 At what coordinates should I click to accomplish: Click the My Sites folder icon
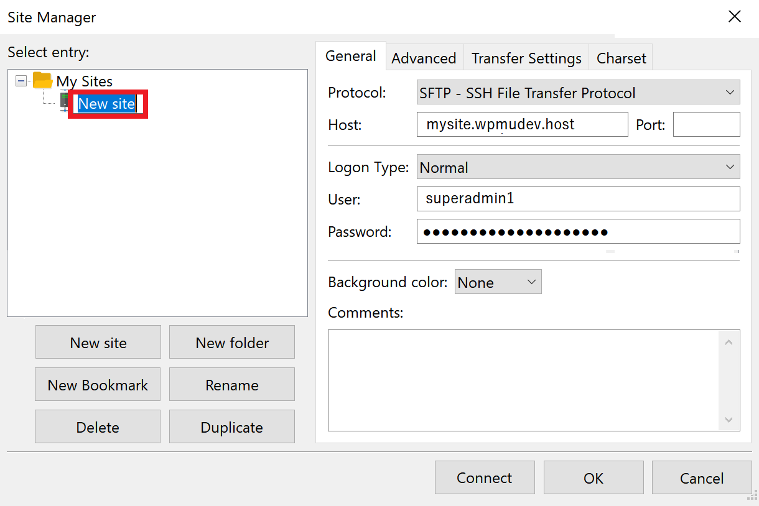click(42, 81)
